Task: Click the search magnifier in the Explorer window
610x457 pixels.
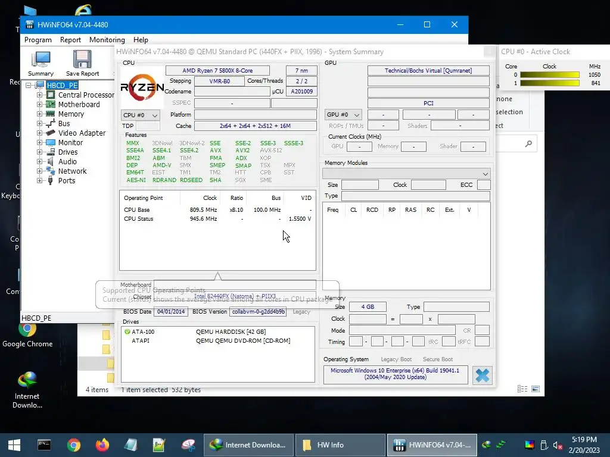Action: [x=528, y=144]
